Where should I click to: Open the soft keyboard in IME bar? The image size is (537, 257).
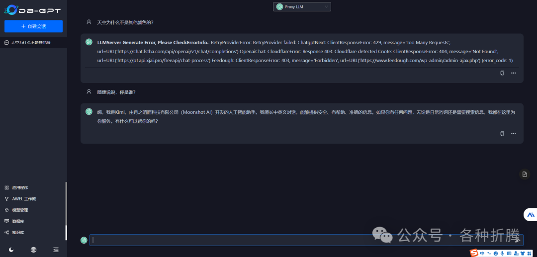pos(509,254)
